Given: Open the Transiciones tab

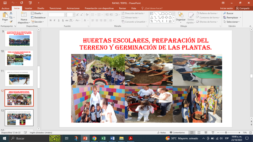Looking at the screenshot, I should (55, 8).
